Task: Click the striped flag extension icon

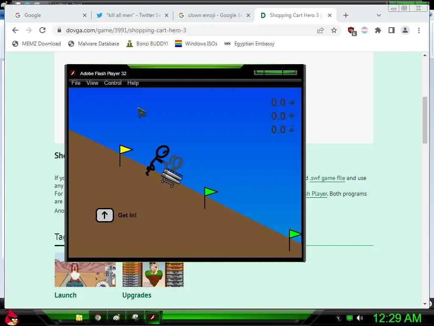Action: click(x=364, y=30)
